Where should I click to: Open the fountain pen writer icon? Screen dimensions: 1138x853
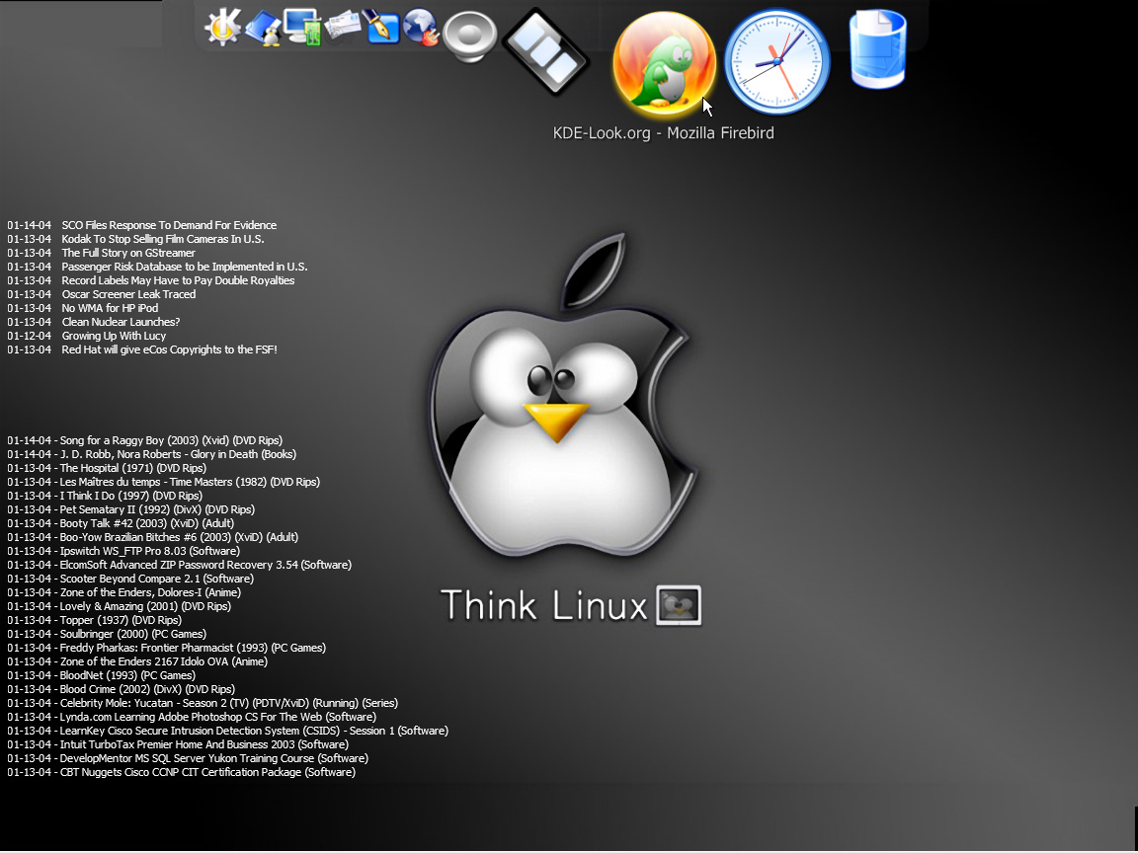[x=381, y=26]
